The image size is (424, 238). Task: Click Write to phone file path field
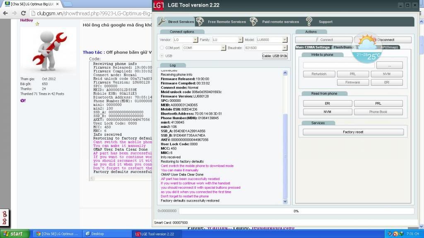(x=339, y=65)
